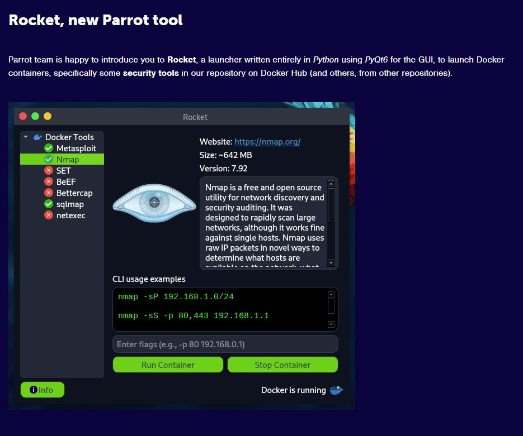
Task: Click the yellow window button of Rocket
Action: click(48, 116)
